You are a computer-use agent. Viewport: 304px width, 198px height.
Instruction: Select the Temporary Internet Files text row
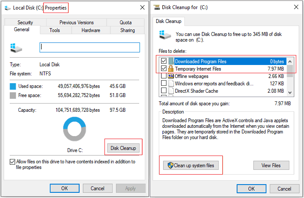[x=198, y=69]
